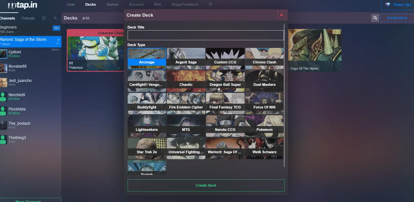Choose the Star Trek 2e deck type
The image size is (414, 202).
[147, 149]
